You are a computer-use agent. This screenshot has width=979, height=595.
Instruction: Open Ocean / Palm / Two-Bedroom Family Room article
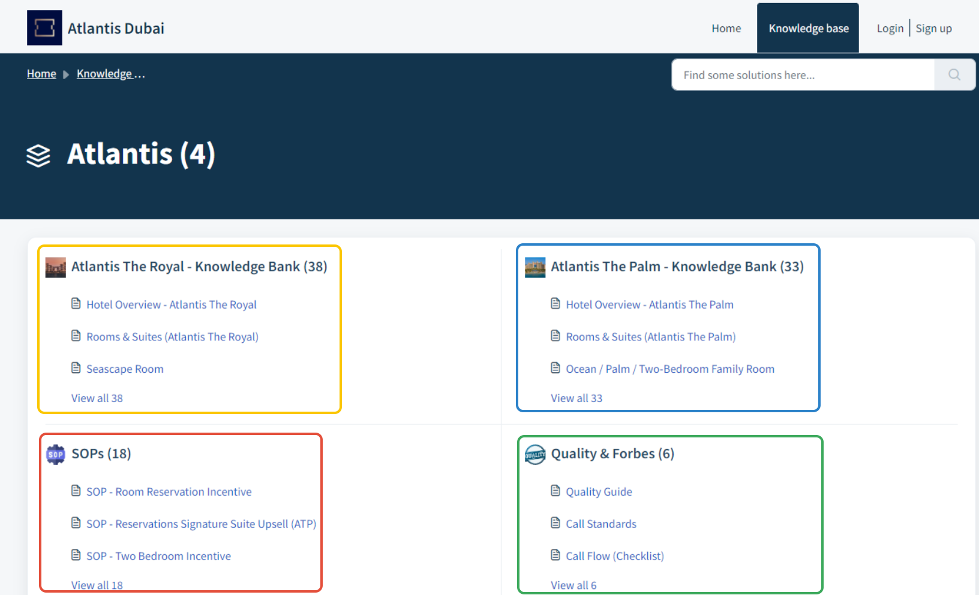point(670,369)
